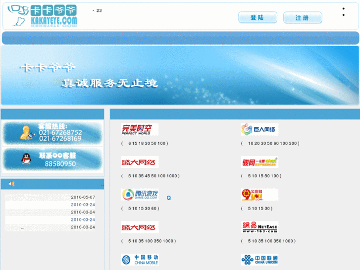Viewport: 360px width, 270px height.
Task: Click the customer hotline 021-67268752 banner
Action: [x=52, y=133]
